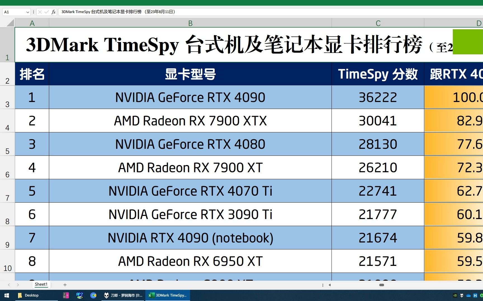Click the sheet tab bar split handle dots
The image size is (483, 301).
pyautogui.click(x=323, y=285)
